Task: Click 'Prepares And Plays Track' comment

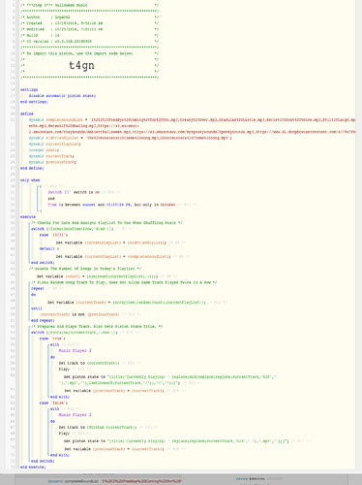Action: click(97, 327)
